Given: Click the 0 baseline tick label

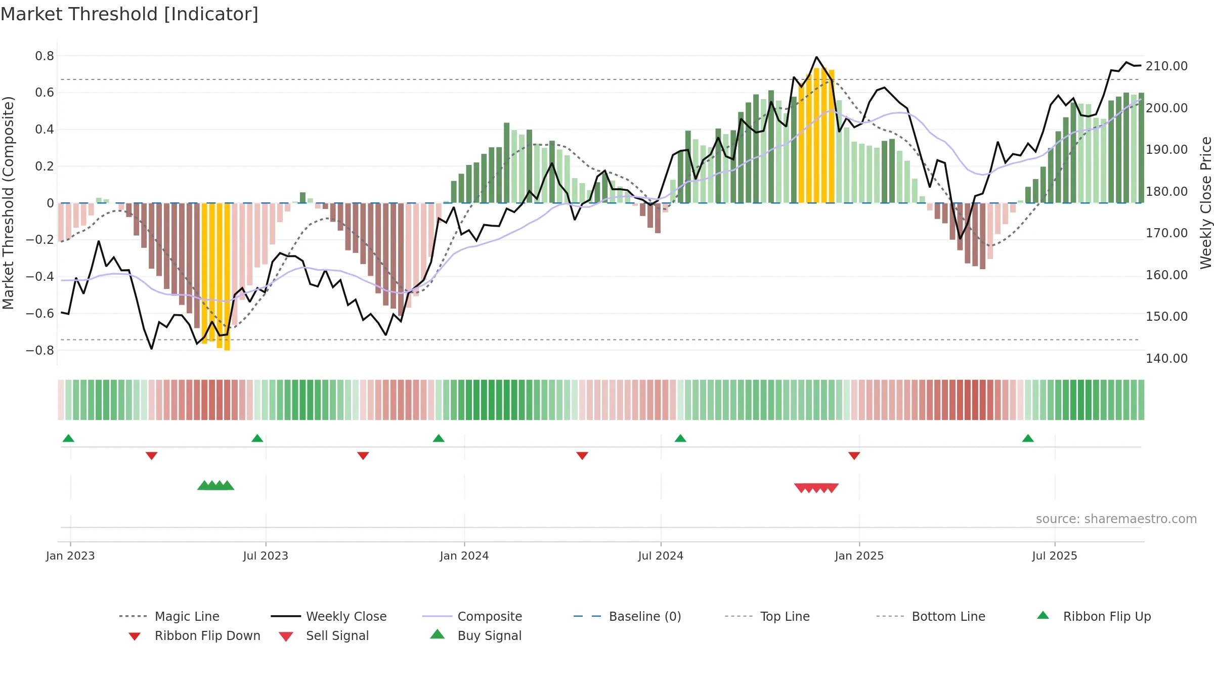Looking at the screenshot, I should pos(50,203).
